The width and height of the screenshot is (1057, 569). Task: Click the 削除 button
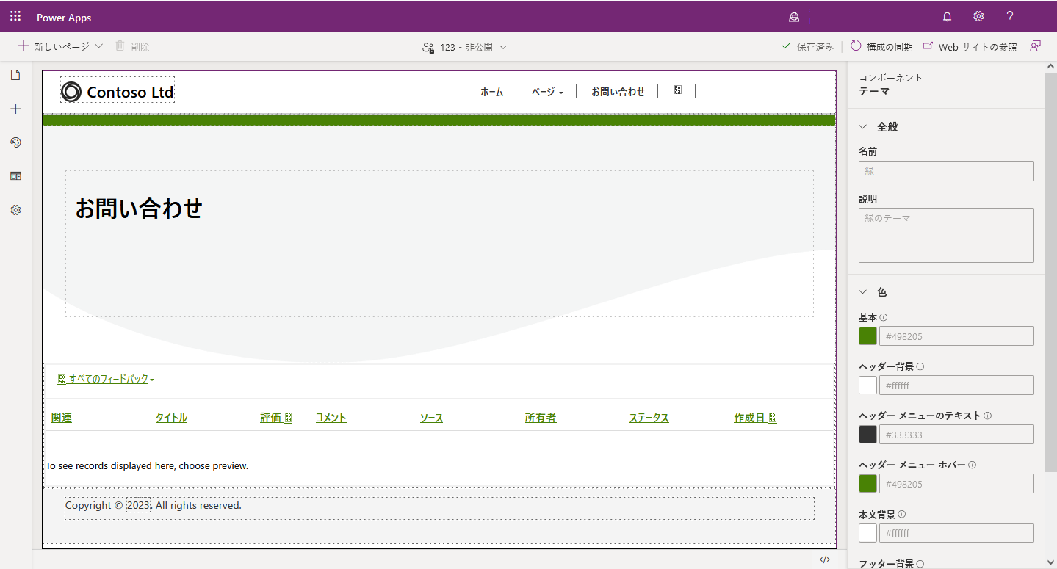pos(133,46)
